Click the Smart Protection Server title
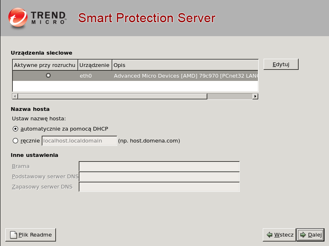The height and width of the screenshot is (246, 329). (147, 18)
